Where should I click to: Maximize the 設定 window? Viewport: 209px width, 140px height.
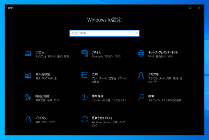tap(190, 8)
